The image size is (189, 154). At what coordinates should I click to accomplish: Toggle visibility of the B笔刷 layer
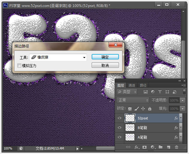pos(120,128)
